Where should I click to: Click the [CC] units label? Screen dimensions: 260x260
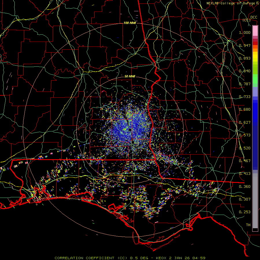coord(247,20)
